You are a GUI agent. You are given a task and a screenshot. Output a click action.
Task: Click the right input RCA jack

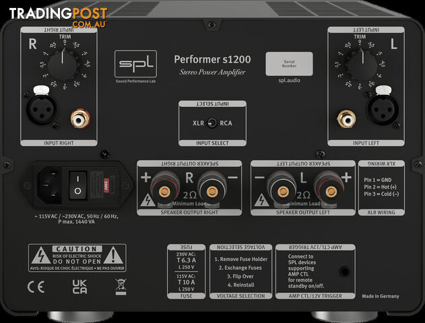[81, 118]
